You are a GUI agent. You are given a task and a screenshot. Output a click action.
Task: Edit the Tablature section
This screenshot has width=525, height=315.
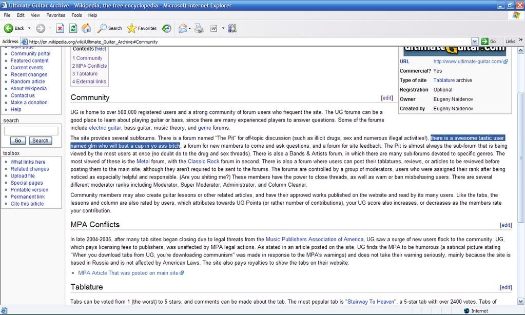pyautogui.click(x=505, y=287)
